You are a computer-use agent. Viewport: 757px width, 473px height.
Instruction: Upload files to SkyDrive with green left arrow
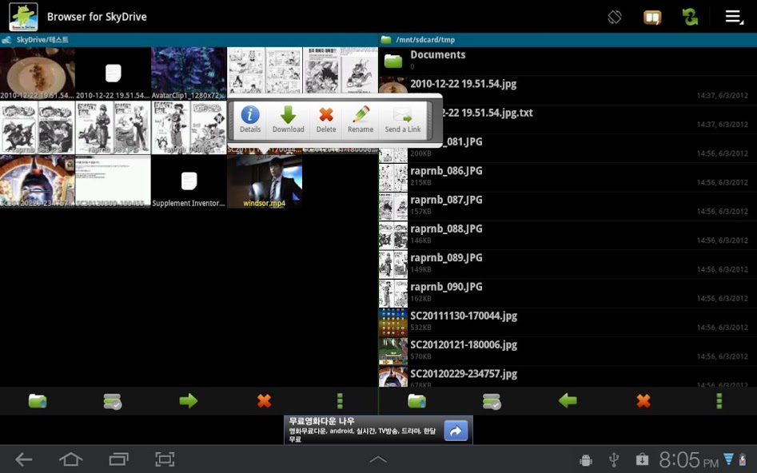568,401
